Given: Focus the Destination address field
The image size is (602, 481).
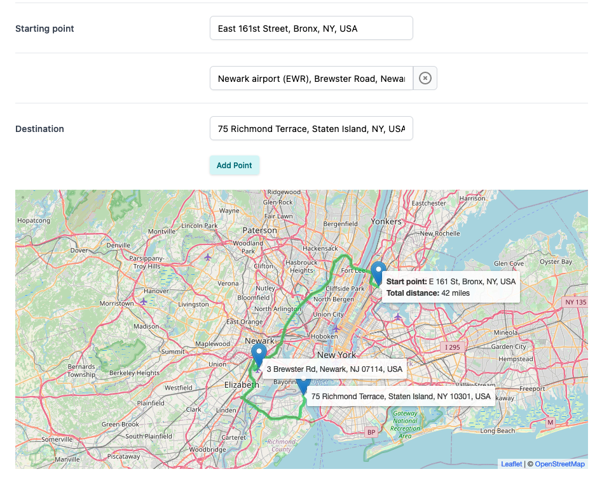Looking at the screenshot, I should (x=311, y=128).
